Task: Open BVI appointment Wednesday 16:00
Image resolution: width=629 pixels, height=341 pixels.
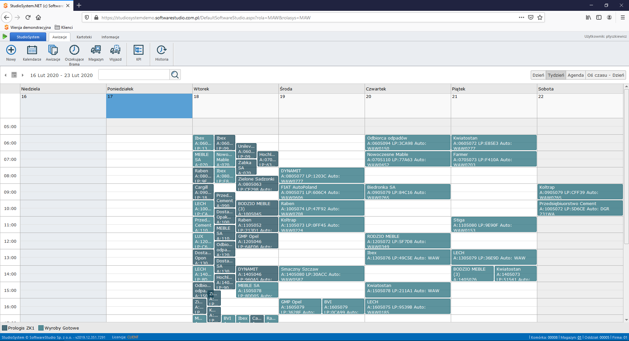Action: [x=343, y=306]
